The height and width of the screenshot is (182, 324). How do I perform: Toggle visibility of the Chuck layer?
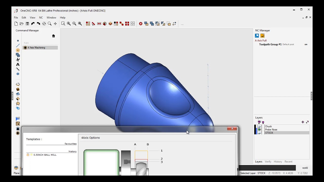259,126
